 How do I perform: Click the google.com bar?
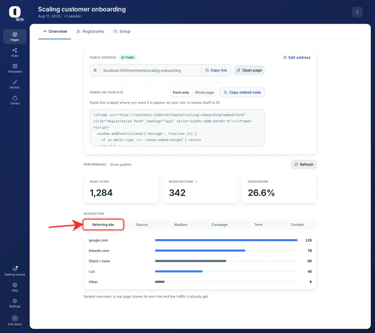click(x=226, y=240)
